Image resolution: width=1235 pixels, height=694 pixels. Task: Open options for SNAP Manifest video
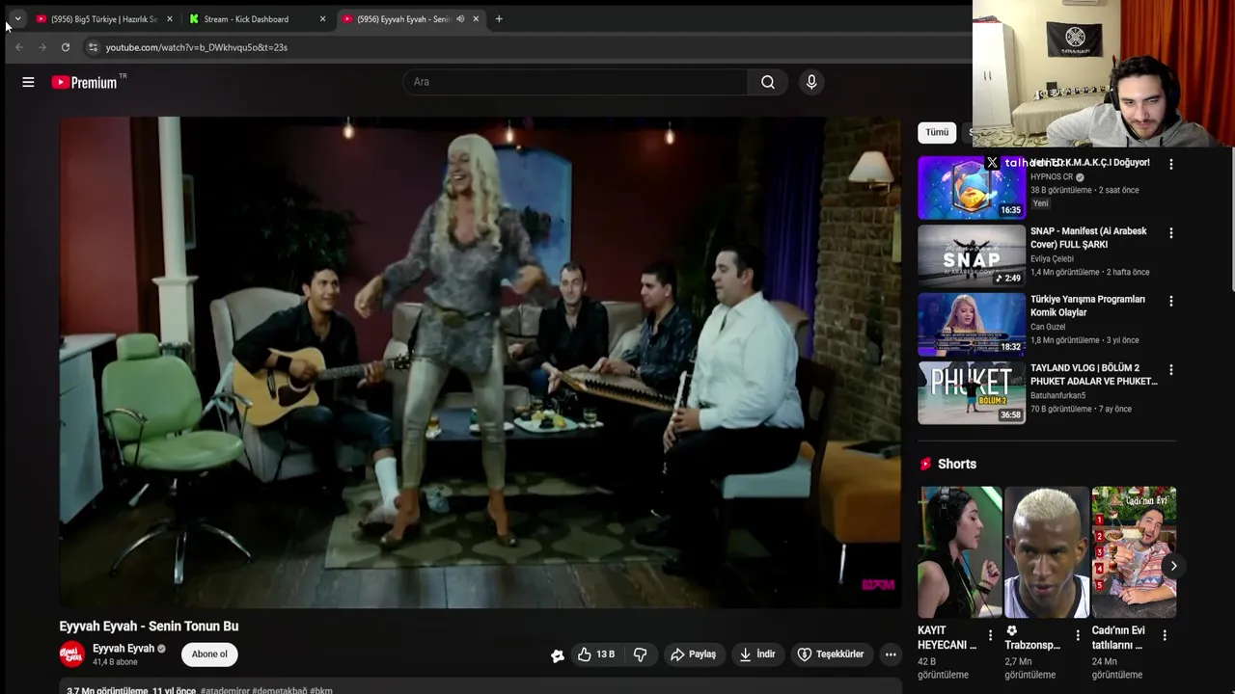pyautogui.click(x=1171, y=233)
